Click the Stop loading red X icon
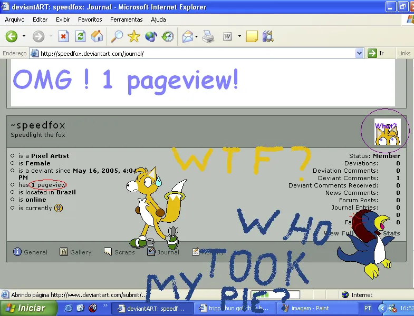414x316 pixels. pos(63,36)
